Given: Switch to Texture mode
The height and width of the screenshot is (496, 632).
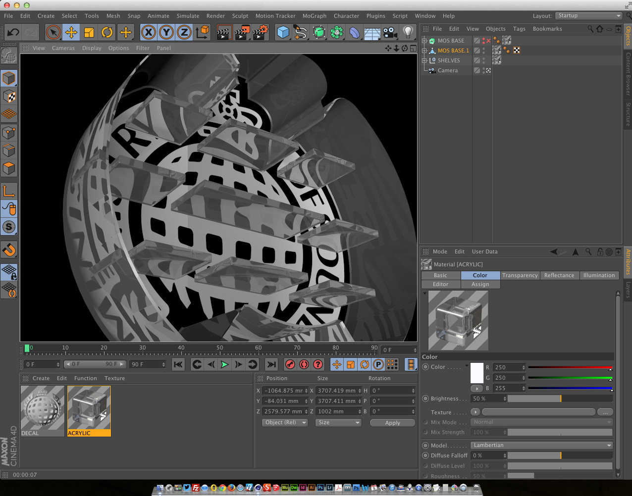Looking at the screenshot, I should pos(9,96).
